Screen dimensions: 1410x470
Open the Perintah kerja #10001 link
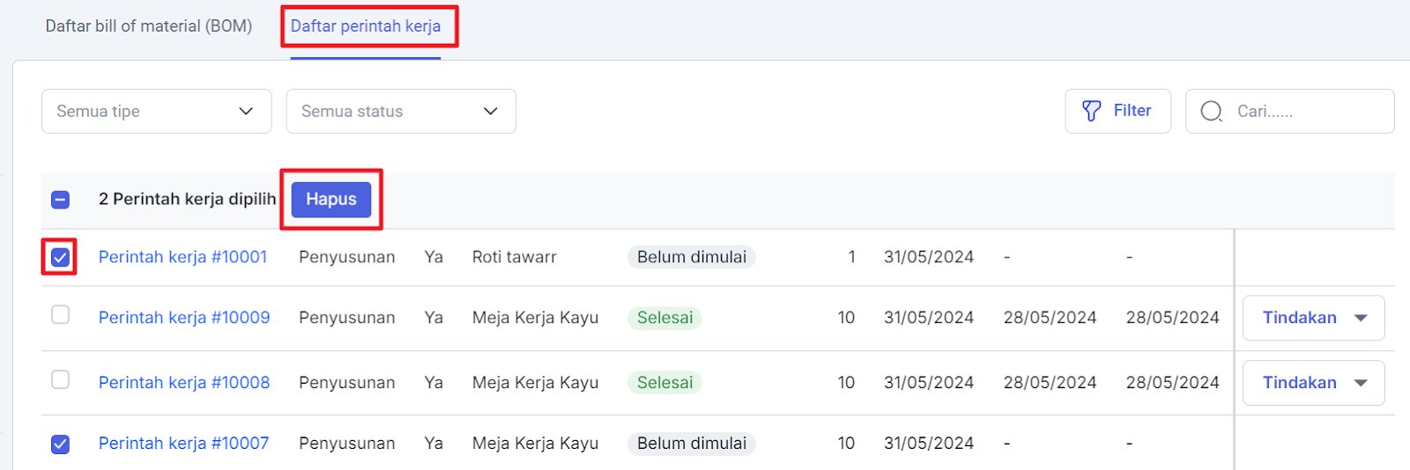pos(182,257)
